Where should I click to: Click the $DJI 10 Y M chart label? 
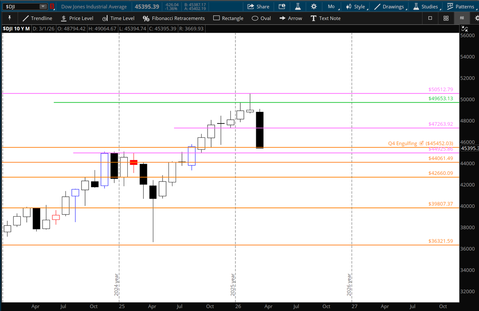point(16,29)
